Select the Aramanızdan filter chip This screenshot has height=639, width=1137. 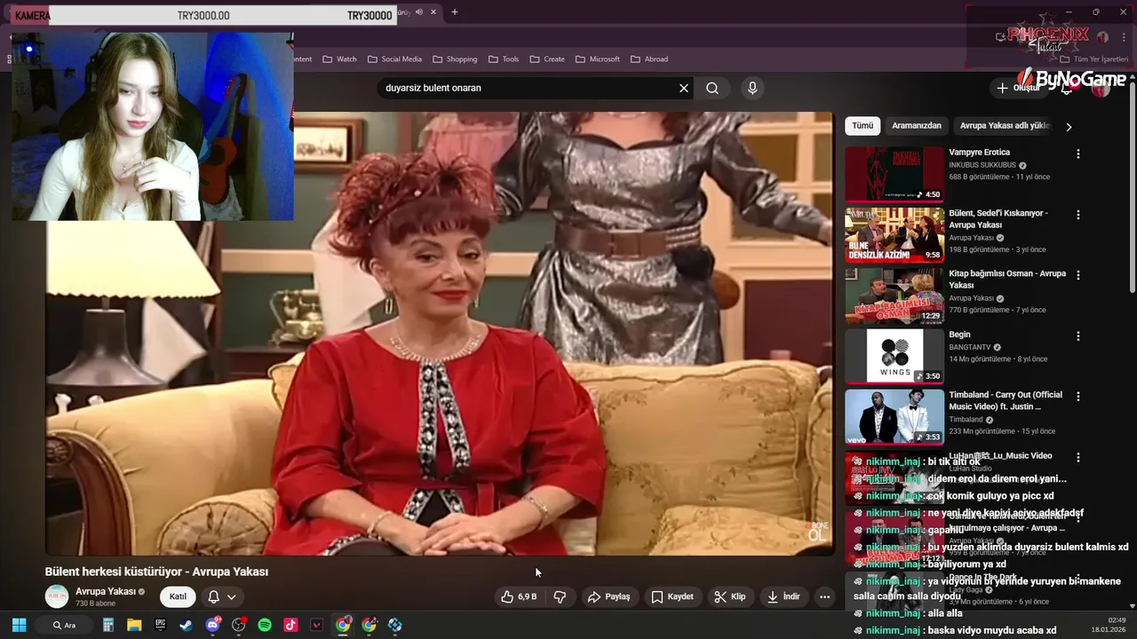(x=917, y=125)
